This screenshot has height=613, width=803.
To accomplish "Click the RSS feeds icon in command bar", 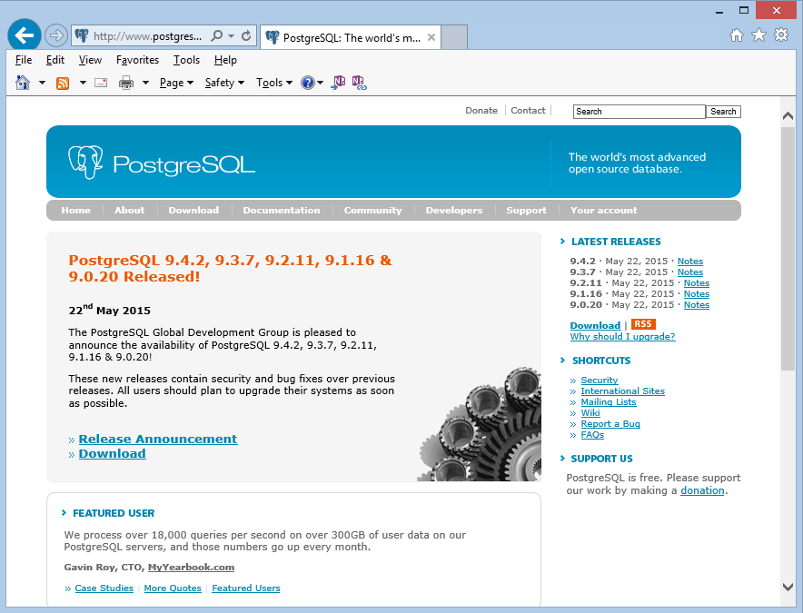I will pos(63,83).
